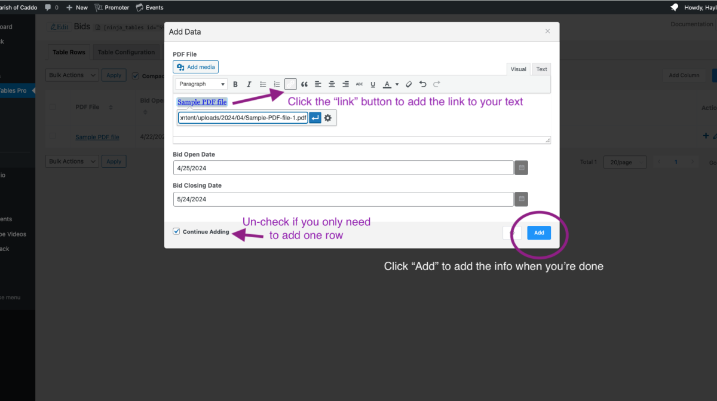Click the blue Add button
Viewport: 717px width, 401px height.
539,232
